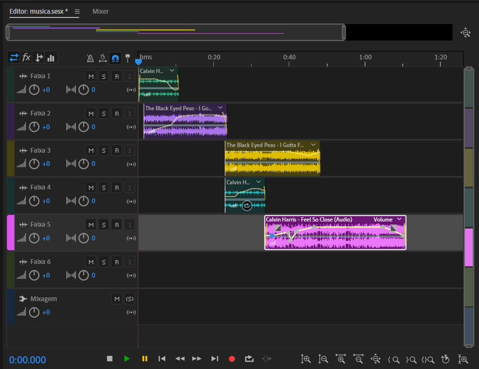Click the Inputs/Outputs arrows icon
This screenshot has width=479, height=369.
click(x=14, y=57)
